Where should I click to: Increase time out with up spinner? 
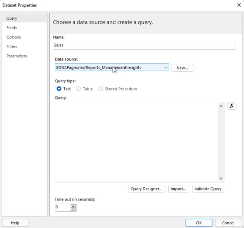pos(73,206)
